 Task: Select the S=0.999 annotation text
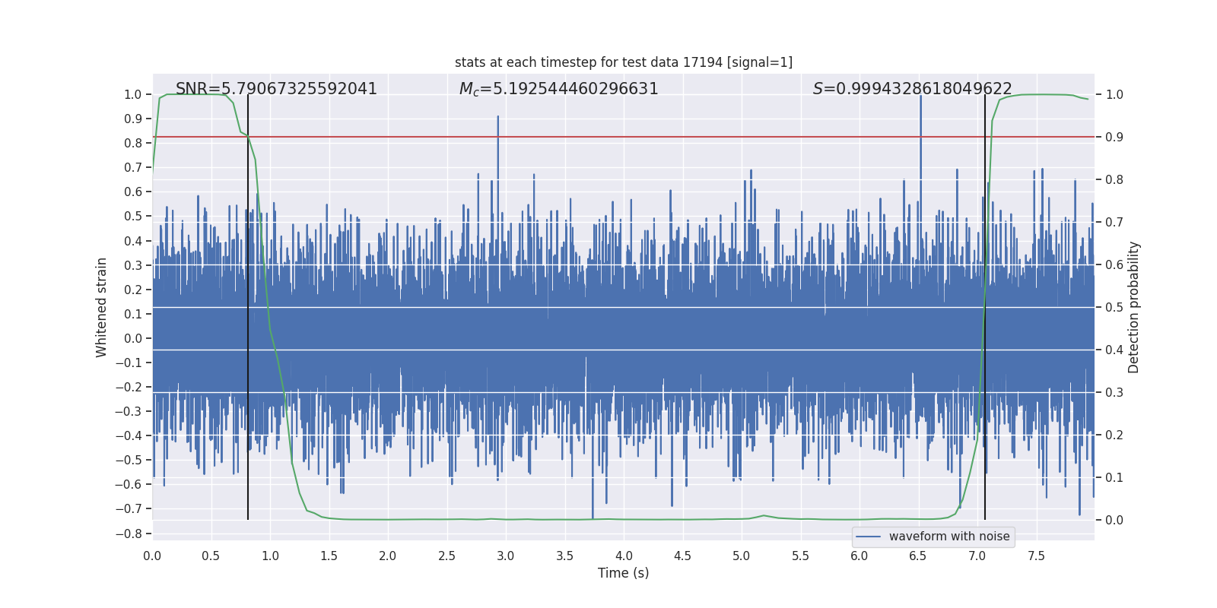(x=912, y=89)
